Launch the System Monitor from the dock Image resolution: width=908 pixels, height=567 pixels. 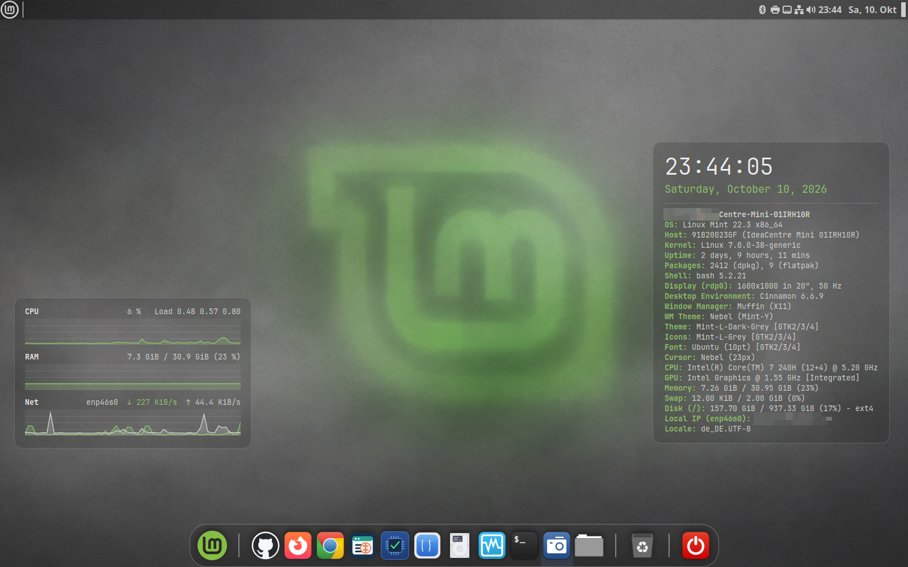tap(492, 546)
